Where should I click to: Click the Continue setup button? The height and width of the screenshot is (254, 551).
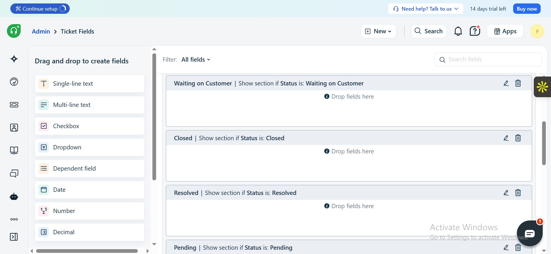40,9
